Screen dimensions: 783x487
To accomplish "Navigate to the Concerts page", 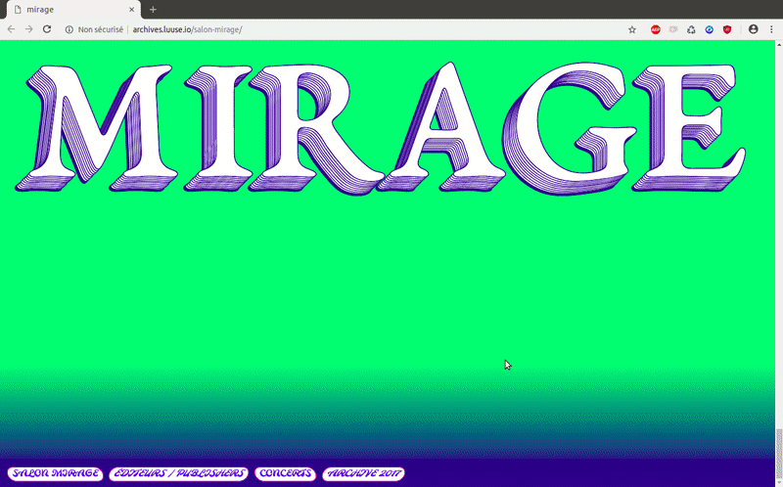I will 285,473.
